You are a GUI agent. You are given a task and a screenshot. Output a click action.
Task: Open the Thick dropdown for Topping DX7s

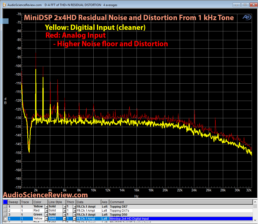(75, 210)
